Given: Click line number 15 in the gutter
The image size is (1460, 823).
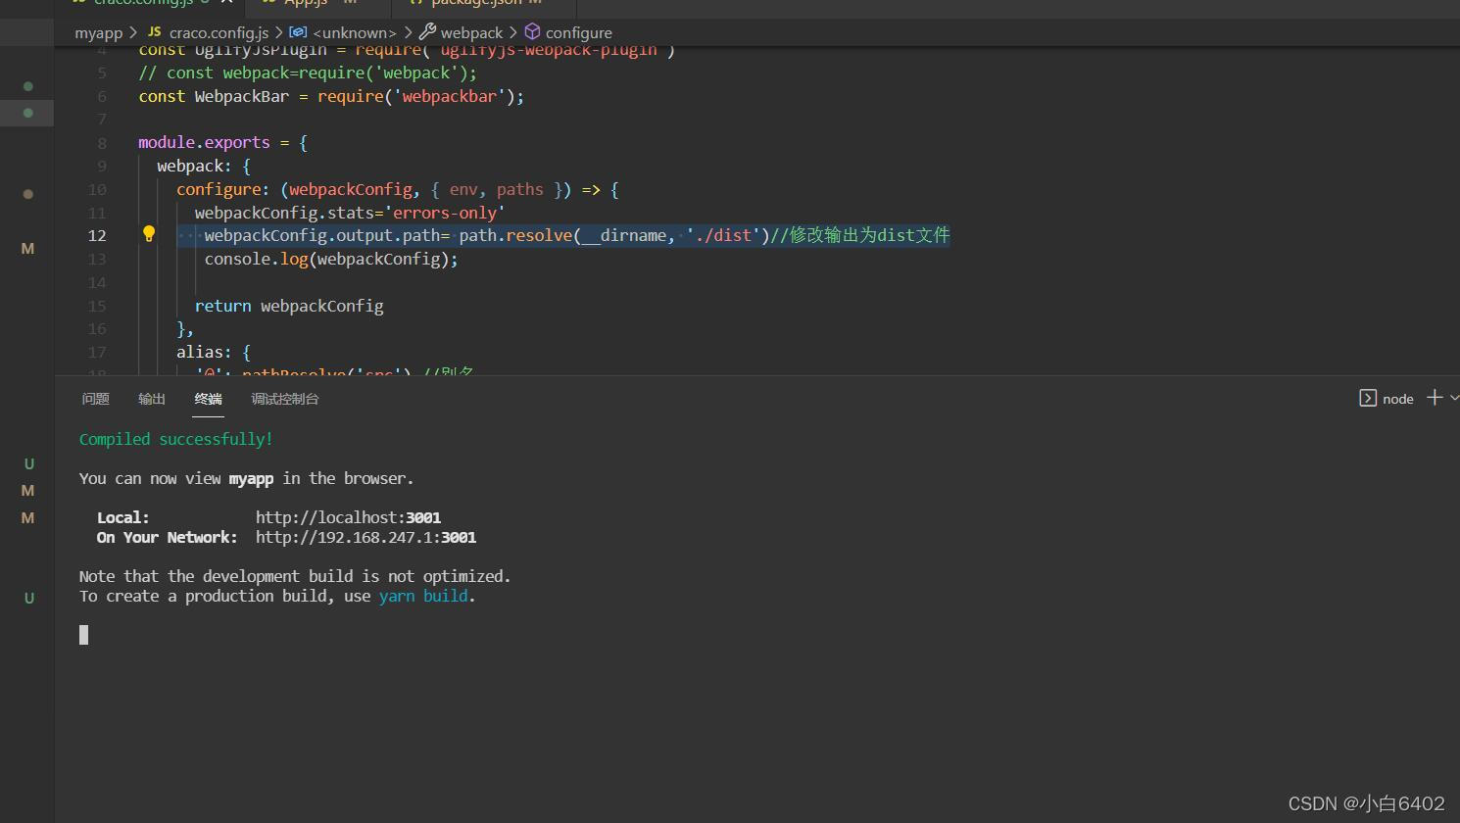Looking at the screenshot, I should tap(97, 306).
